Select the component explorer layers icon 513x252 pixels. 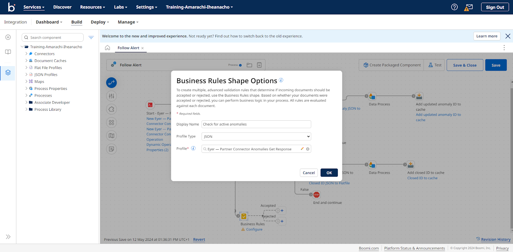pyautogui.click(x=8, y=73)
